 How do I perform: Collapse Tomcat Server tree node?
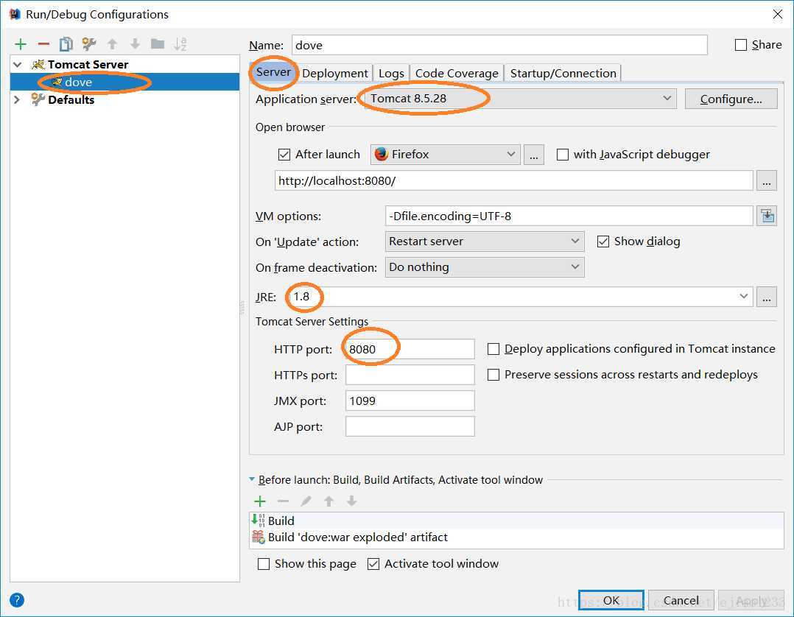point(18,64)
